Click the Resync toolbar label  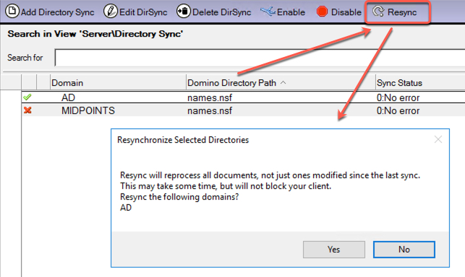pos(402,12)
